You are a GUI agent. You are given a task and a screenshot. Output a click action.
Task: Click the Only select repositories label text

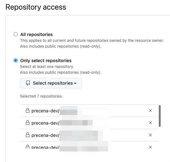46,61
